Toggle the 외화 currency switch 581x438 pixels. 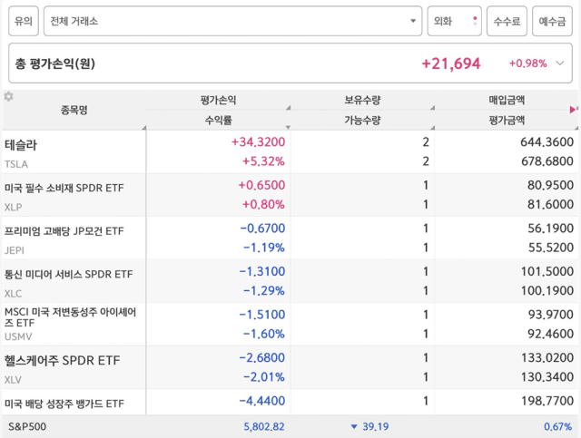454,21
